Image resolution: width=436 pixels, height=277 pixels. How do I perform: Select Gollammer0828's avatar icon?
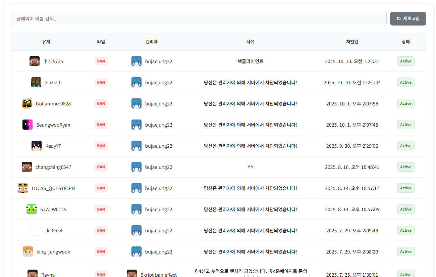27,103
